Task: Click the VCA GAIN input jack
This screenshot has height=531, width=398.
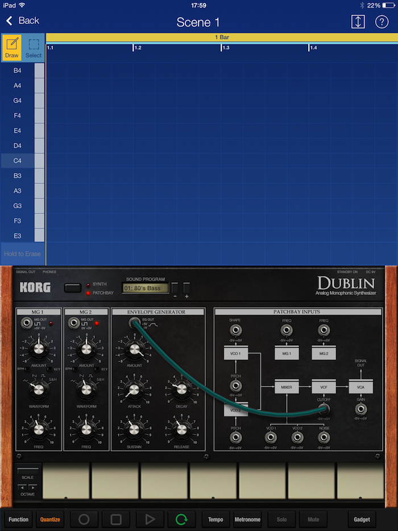Action: [x=361, y=409]
